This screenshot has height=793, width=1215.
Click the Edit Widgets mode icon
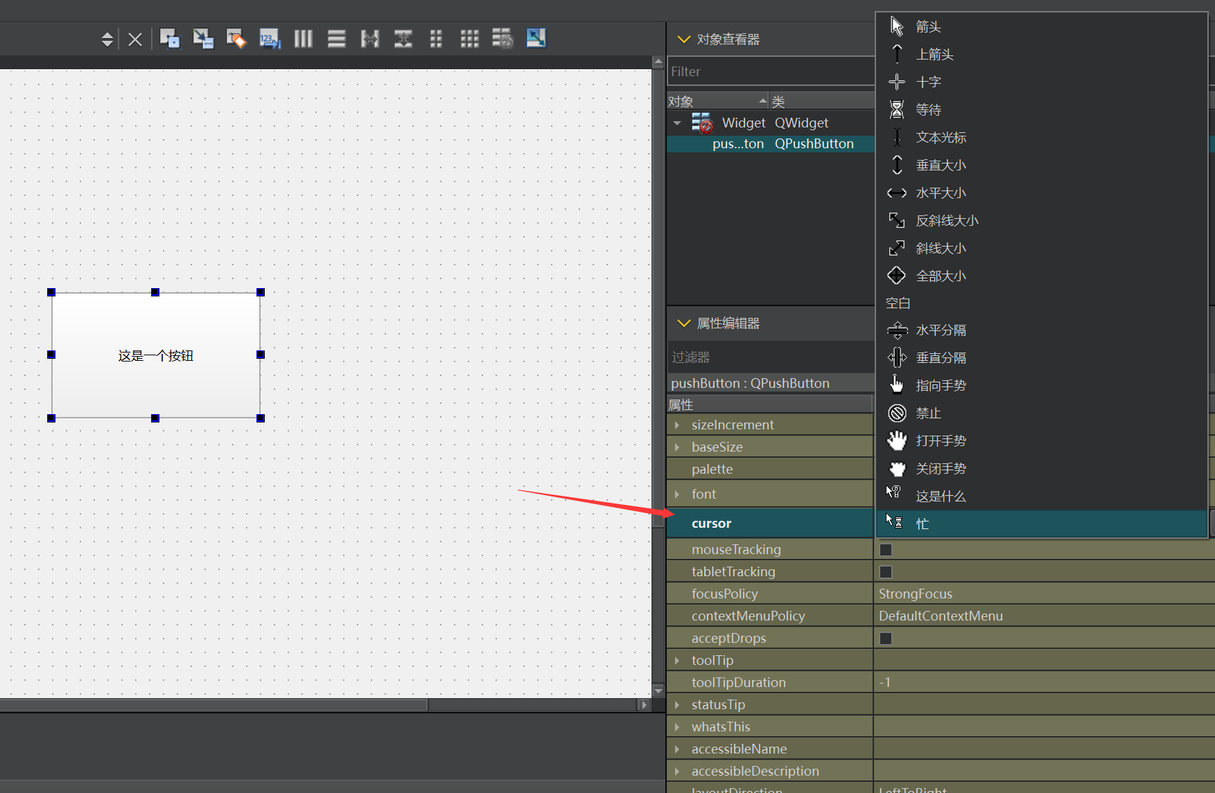click(170, 38)
